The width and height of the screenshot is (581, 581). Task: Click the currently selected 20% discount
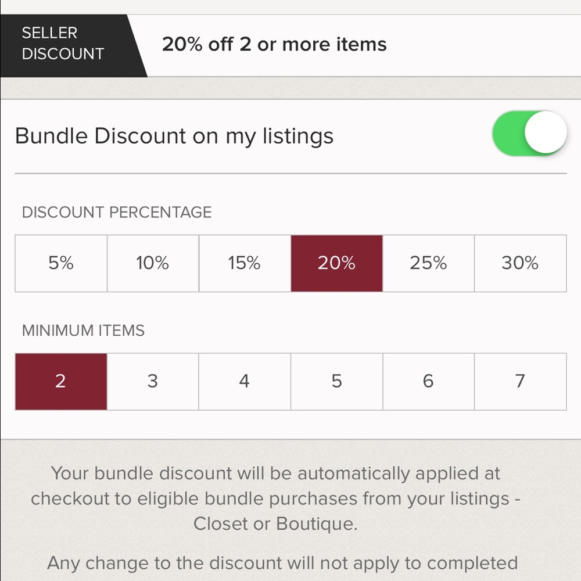coord(336,263)
